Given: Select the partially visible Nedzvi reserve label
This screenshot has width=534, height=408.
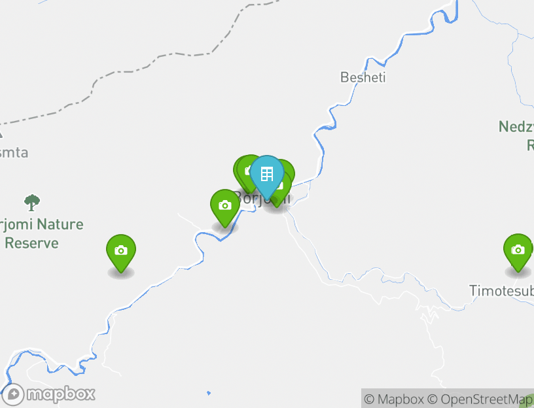Looking at the screenshot, I should 516,135.
